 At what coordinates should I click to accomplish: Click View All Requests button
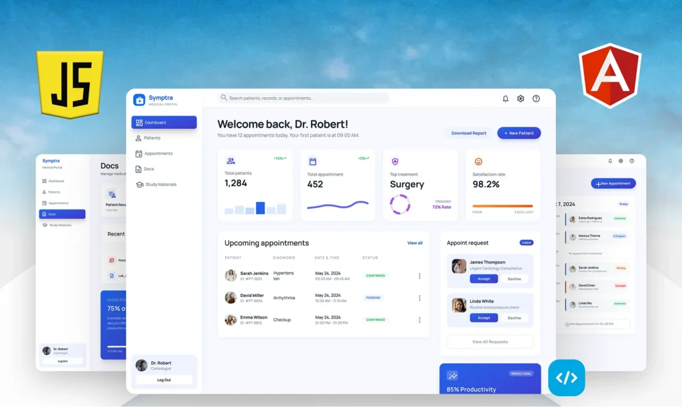pyautogui.click(x=490, y=342)
